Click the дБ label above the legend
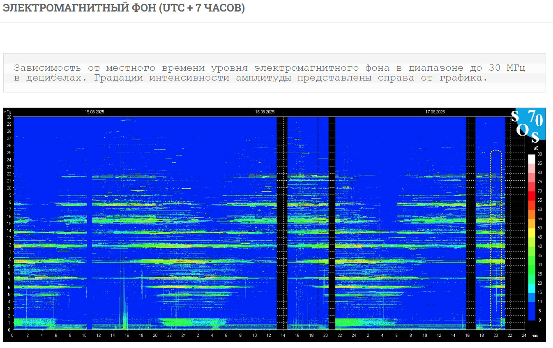The height and width of the screenshot is (348, 553). [536, 148]
